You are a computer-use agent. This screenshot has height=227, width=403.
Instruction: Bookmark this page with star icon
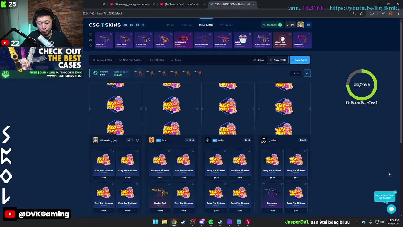tap(361, 13)
